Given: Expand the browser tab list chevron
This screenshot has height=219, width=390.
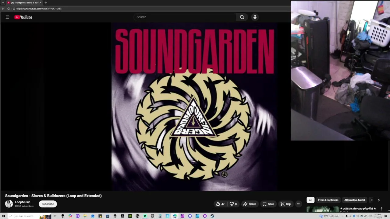Looking at the screenshot, I should coord(3,2).
